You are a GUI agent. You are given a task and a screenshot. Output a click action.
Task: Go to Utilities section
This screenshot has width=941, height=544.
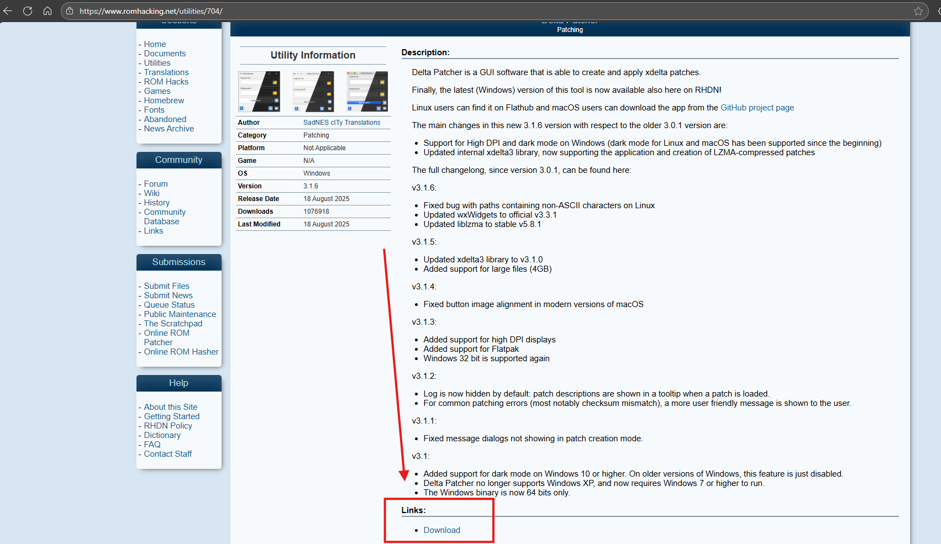[x=157, y=63]
